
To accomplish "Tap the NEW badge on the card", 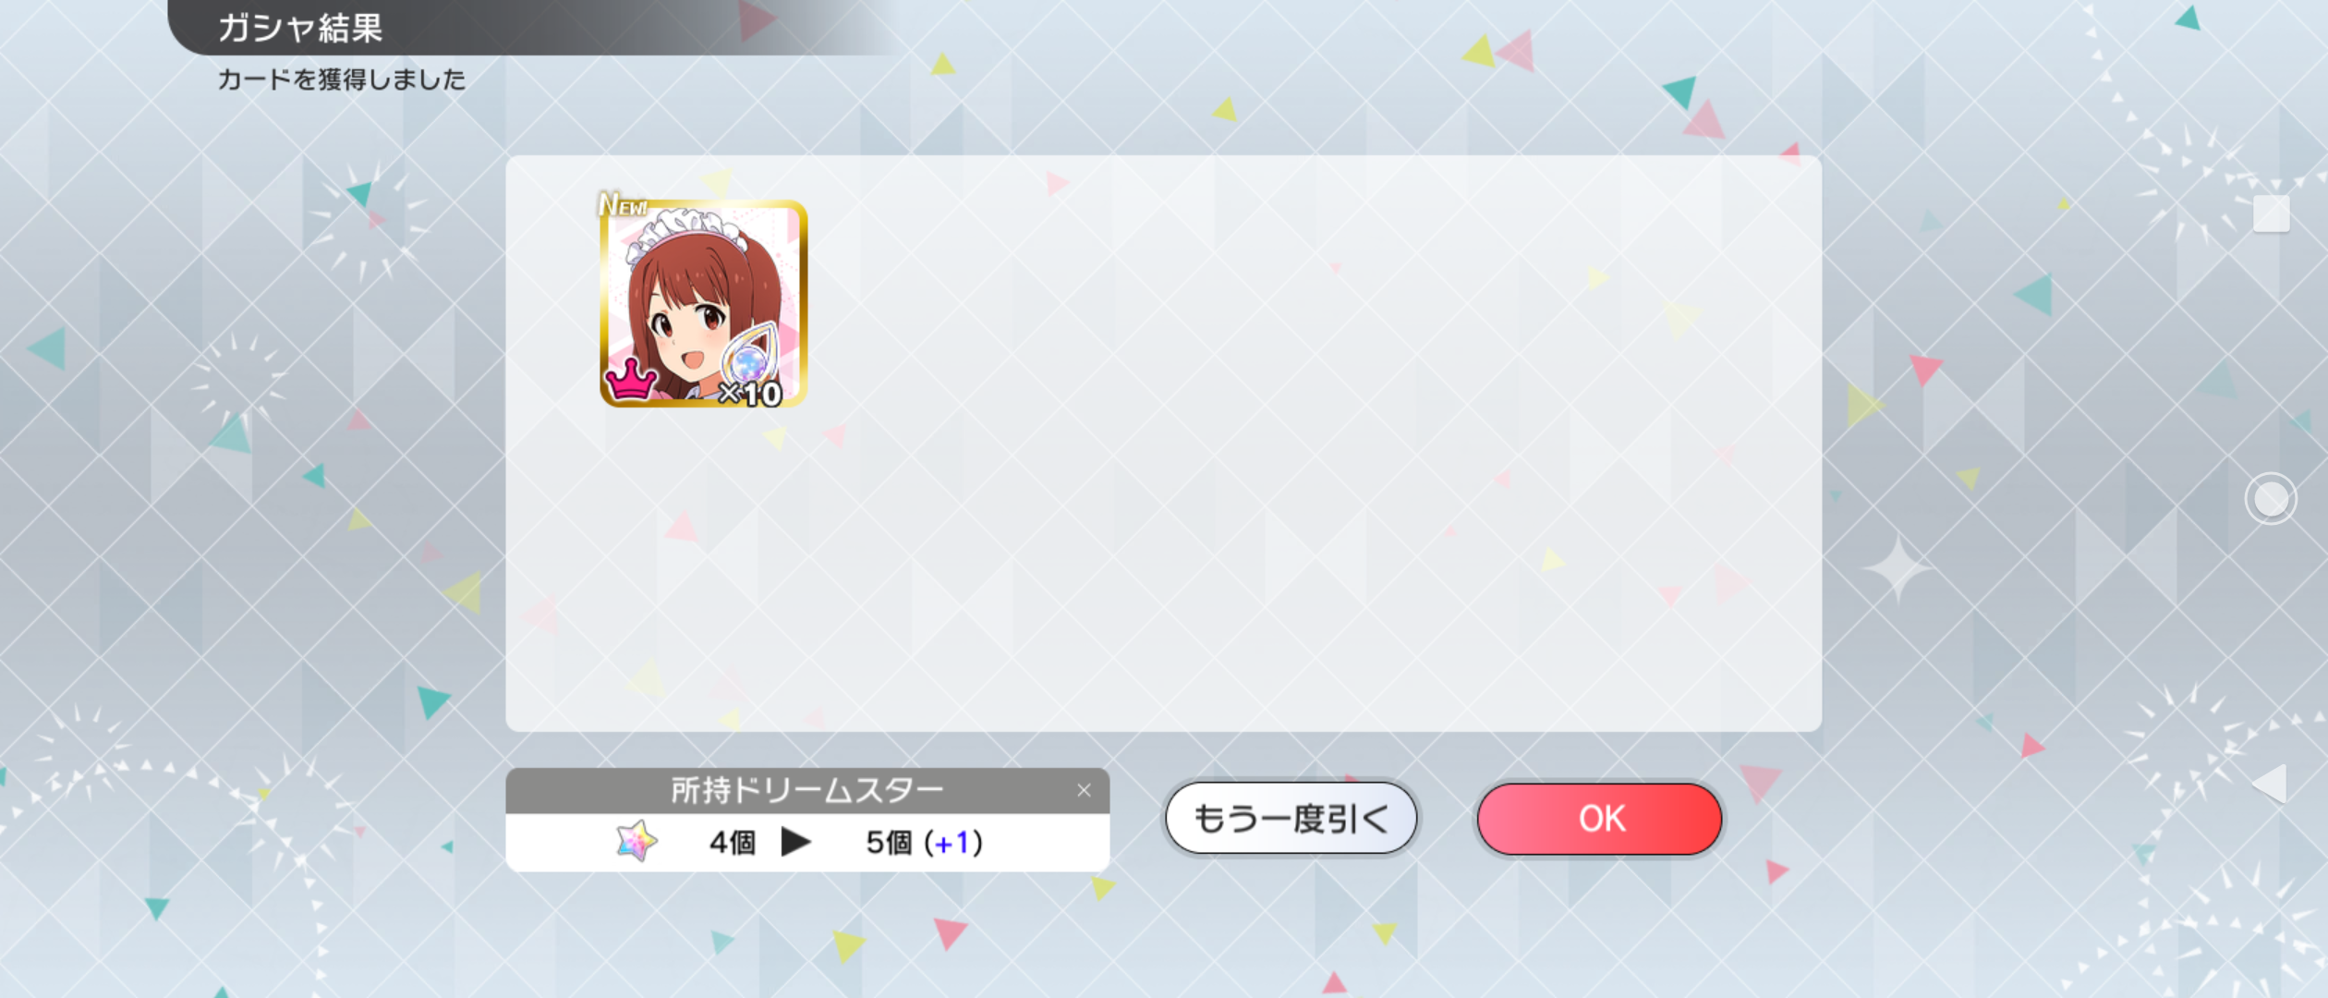I will pos(624,204).
